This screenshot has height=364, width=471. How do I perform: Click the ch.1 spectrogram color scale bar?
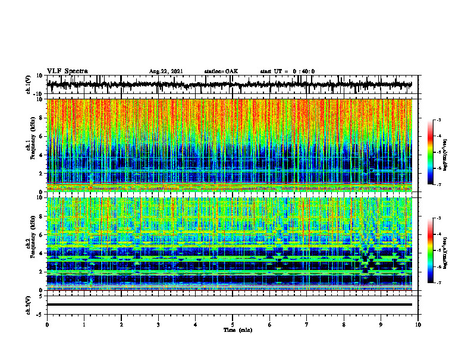(431, 152)
